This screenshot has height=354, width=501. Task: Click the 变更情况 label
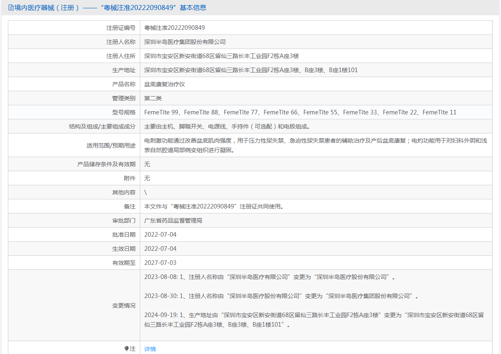[x=124, y=306]
